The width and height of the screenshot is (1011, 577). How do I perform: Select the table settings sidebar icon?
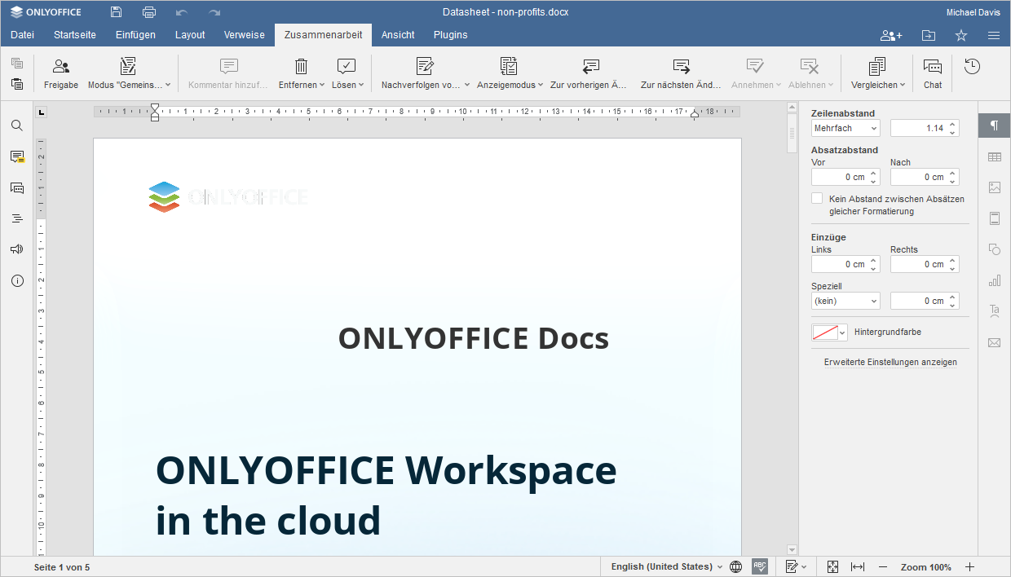point(995,156)
